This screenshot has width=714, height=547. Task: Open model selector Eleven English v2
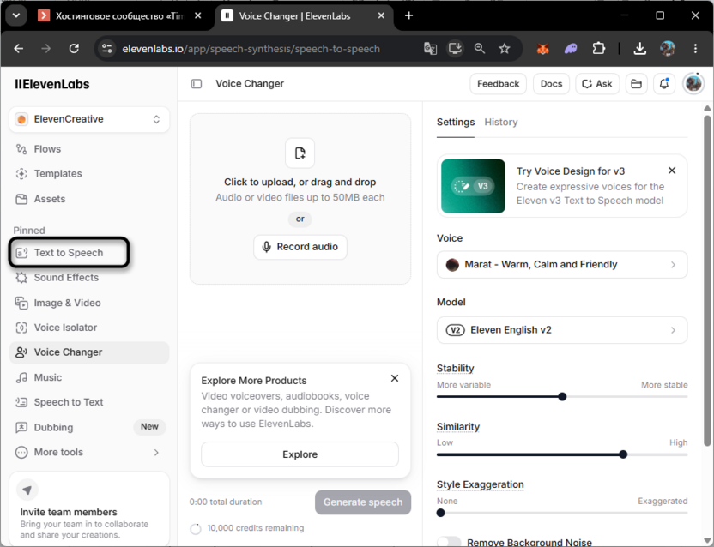[x=562, y=330]
